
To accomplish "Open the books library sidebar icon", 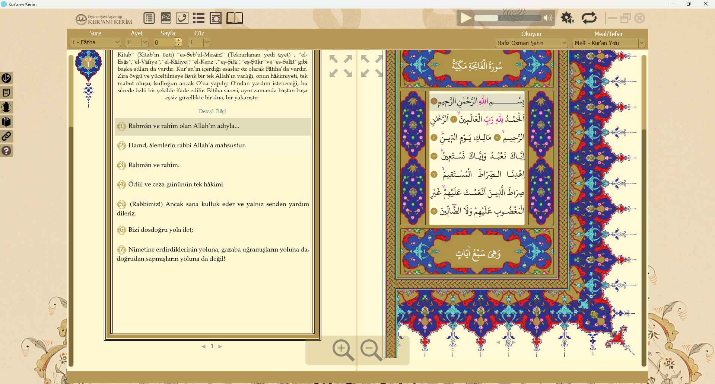I will (6, 122).
